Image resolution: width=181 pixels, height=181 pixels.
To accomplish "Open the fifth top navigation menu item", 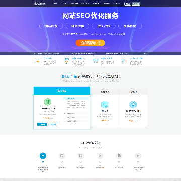I will 96,4.
